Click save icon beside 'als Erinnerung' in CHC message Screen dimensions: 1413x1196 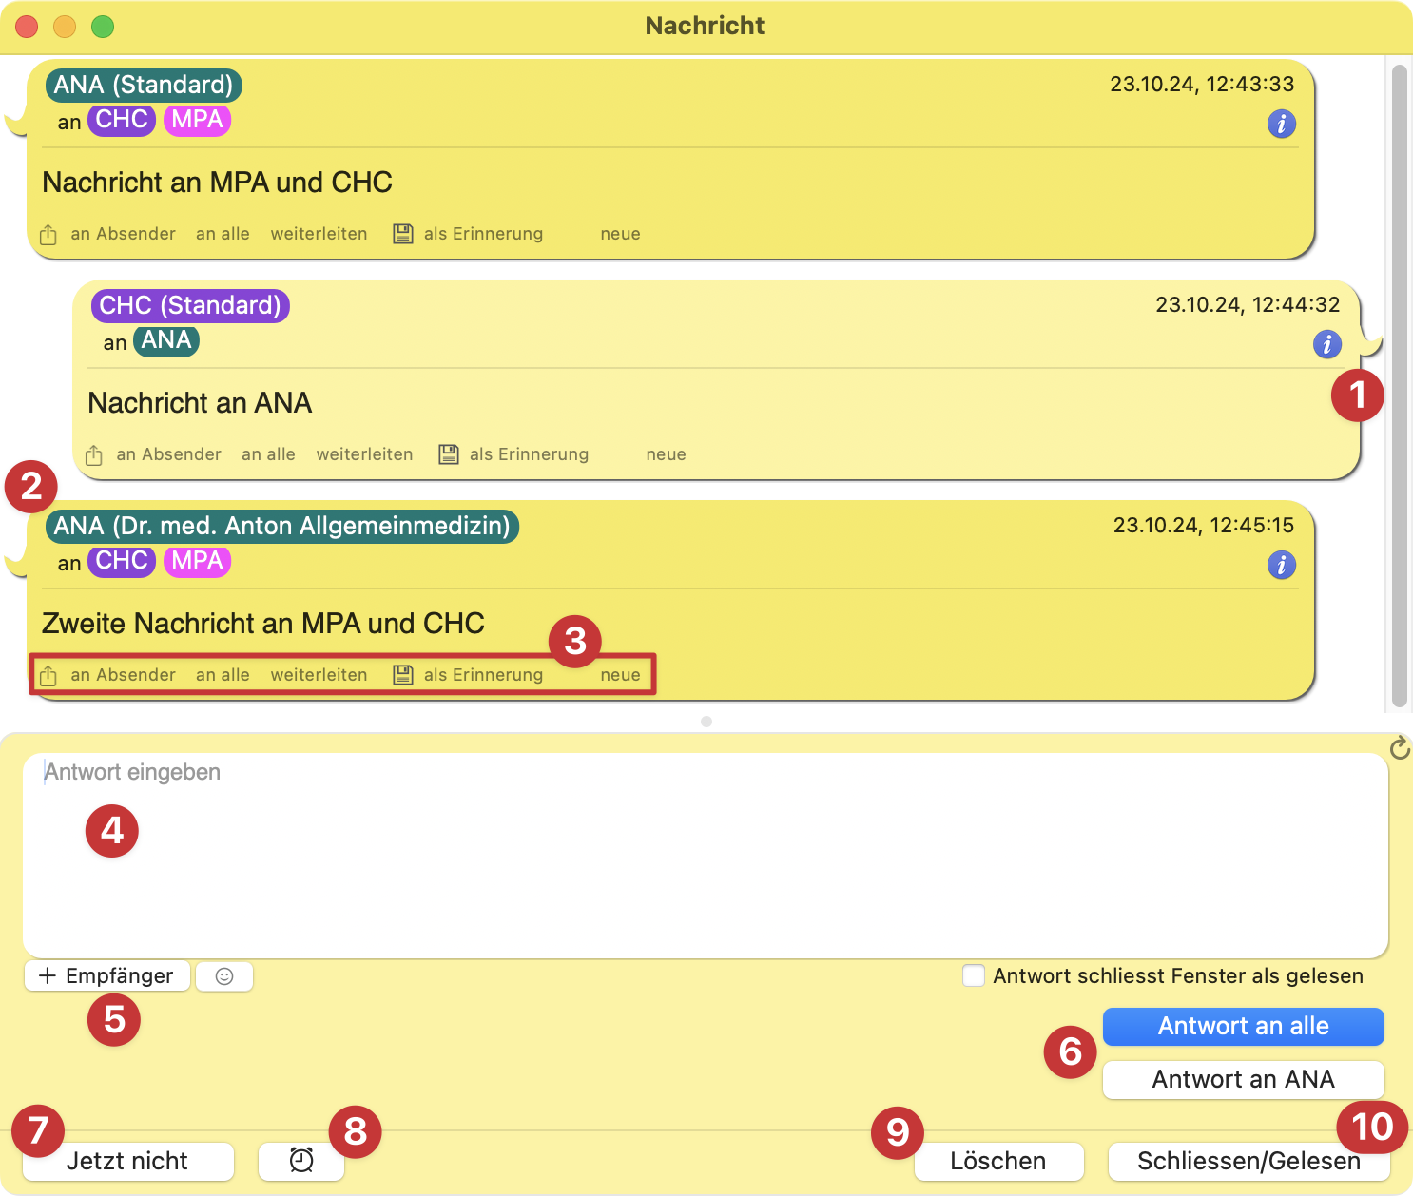(x=449, y=454)
